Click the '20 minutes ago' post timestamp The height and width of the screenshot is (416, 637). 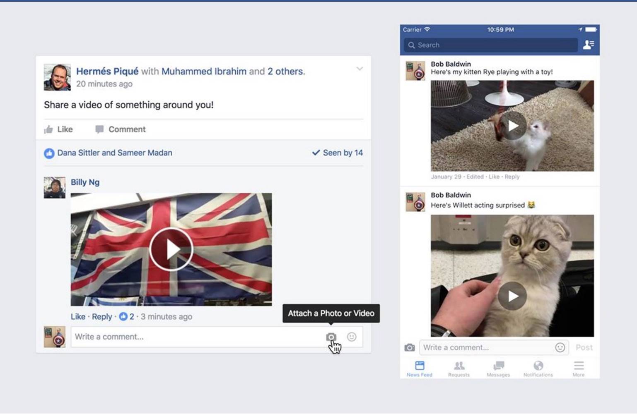point(104,84)
